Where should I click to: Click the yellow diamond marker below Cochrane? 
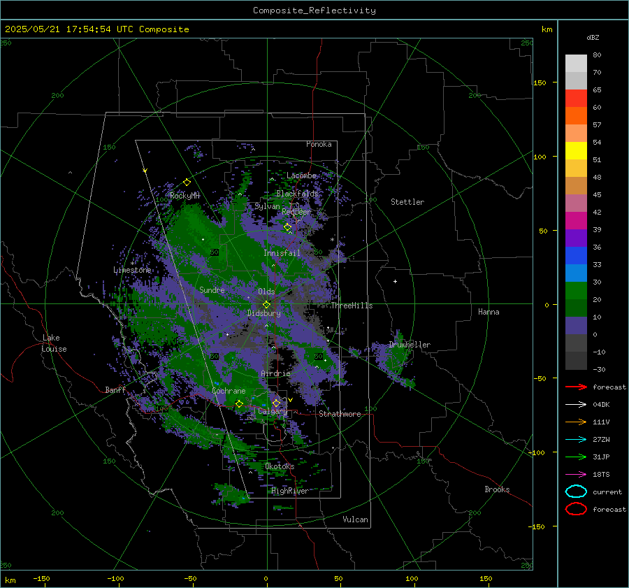pos(239,404)
